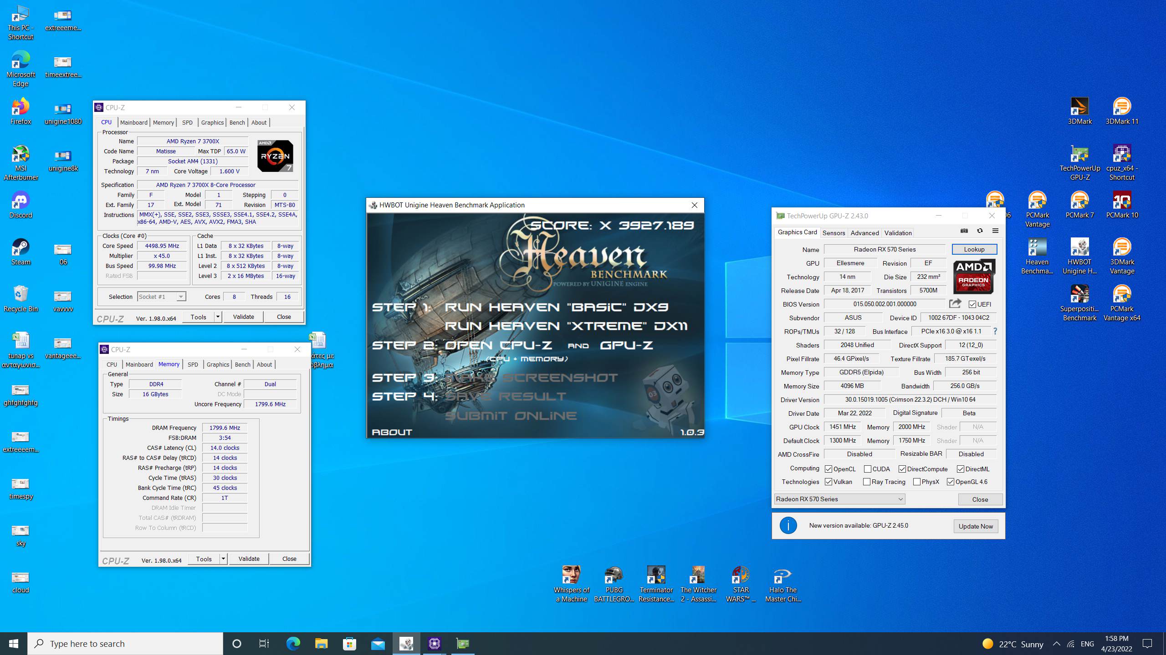Open the GPU-Z hamburger menu
The width and height of the screenshot is (1166, 655).
click(x=995, y=231)
